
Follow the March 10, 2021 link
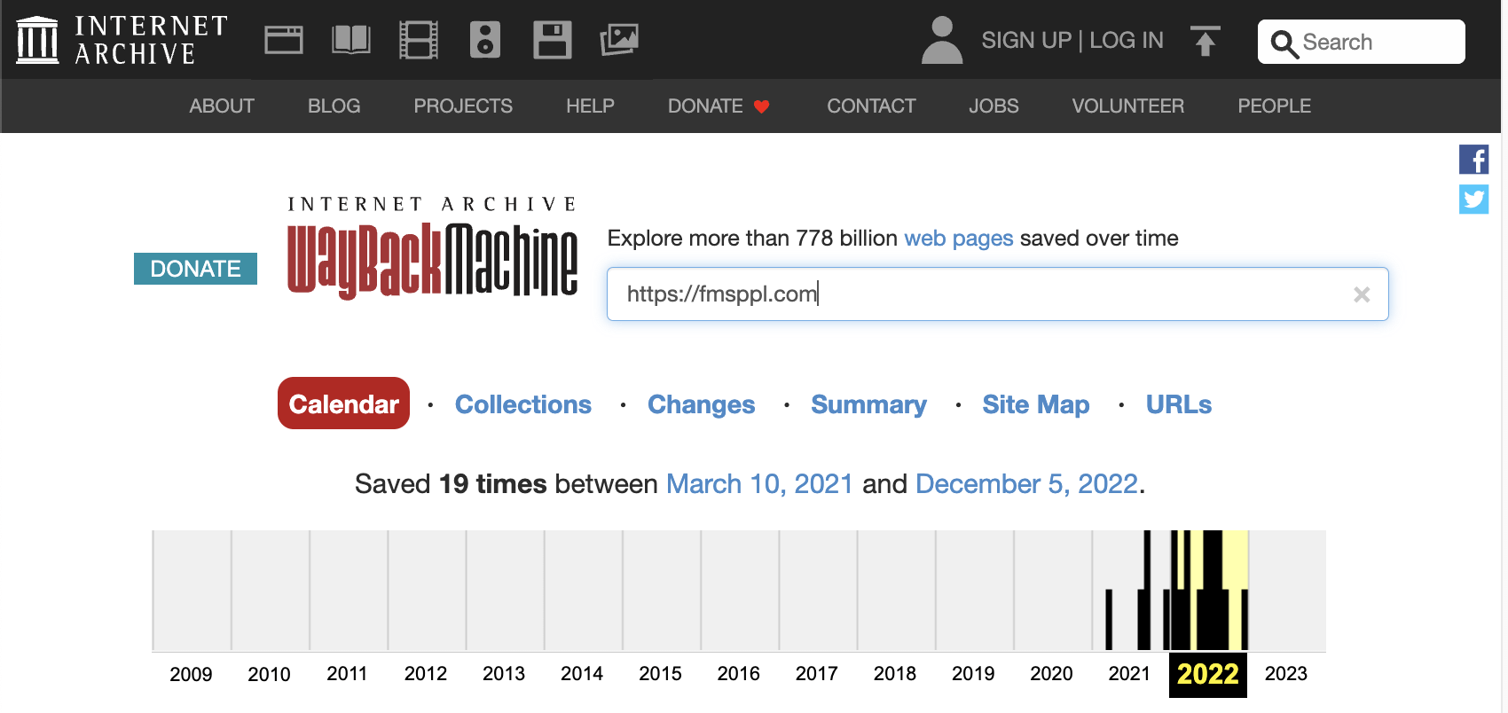(759, 484)
